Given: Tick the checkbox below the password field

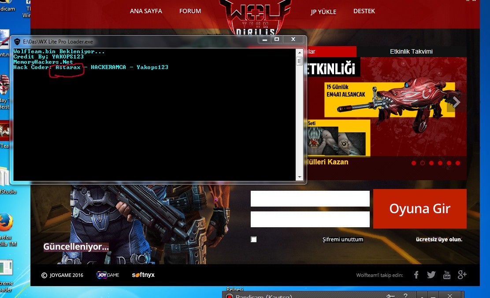Looking at the screenshot, I should pos(254,240).
